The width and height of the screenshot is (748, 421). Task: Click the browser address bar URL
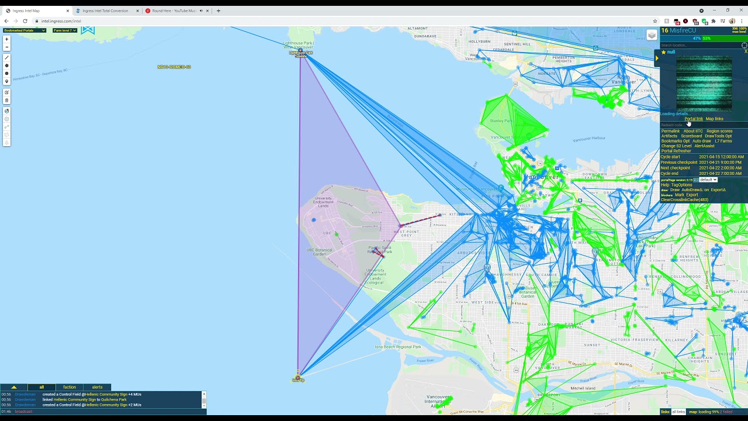[x=61, y=21]
